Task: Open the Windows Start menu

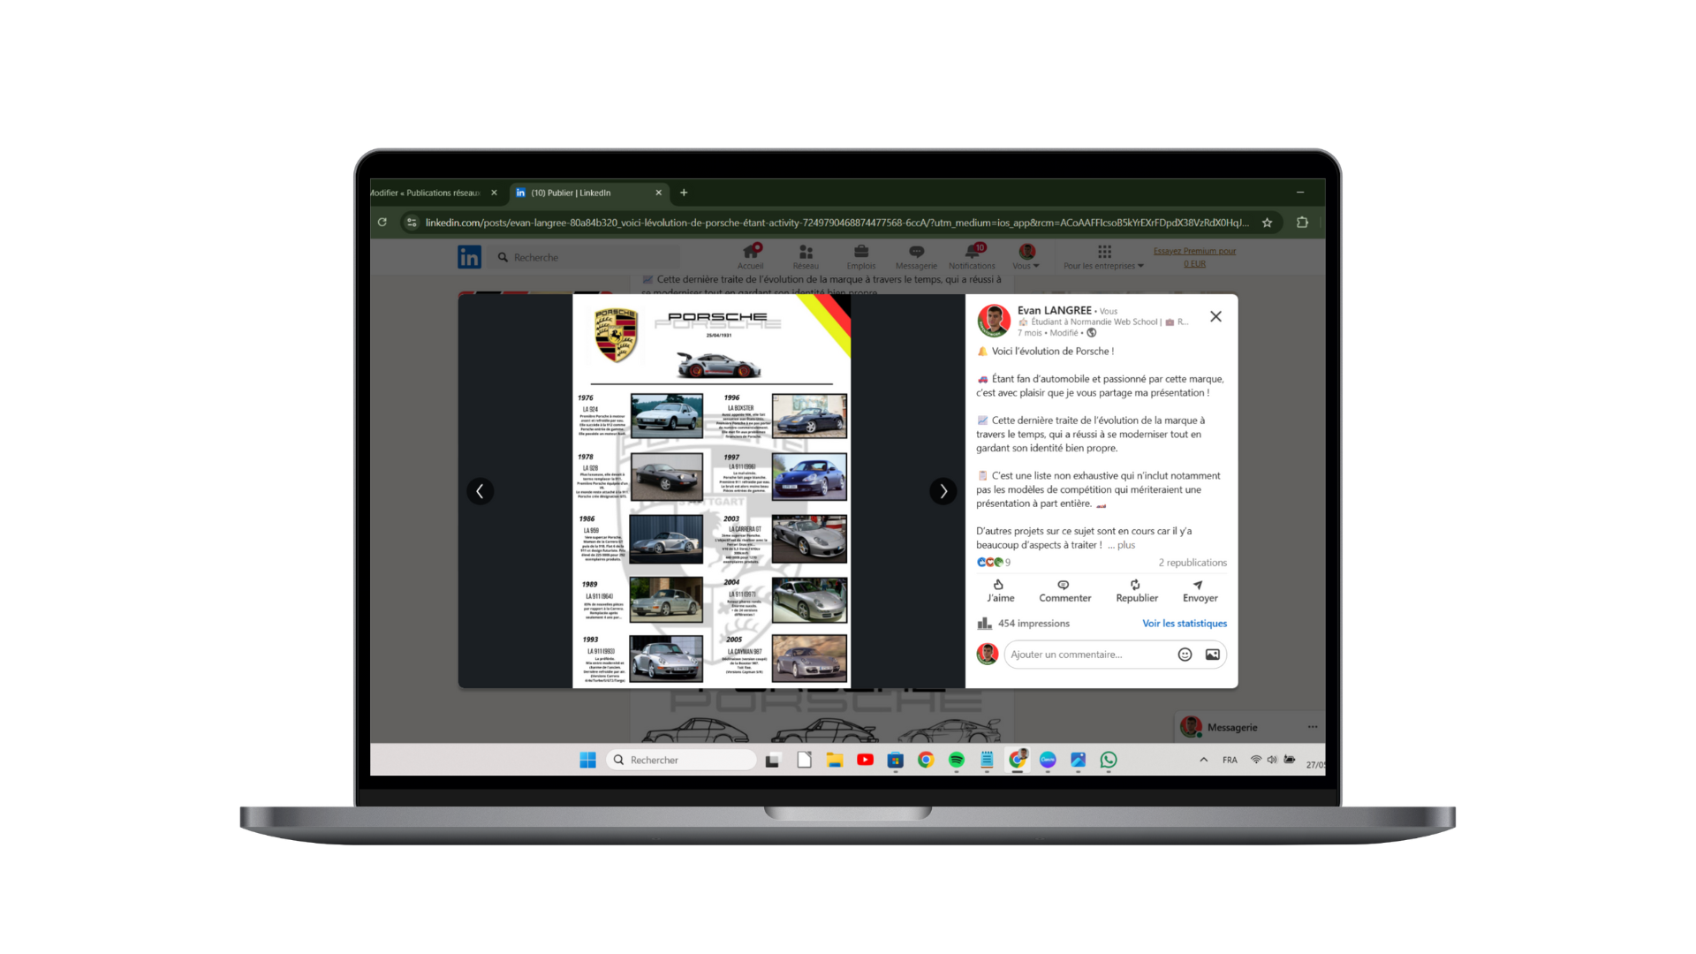Action: (587, 760)
